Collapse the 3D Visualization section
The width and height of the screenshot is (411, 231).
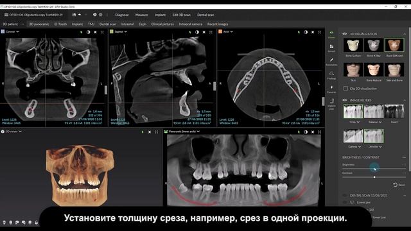click(x=405, y=34)
